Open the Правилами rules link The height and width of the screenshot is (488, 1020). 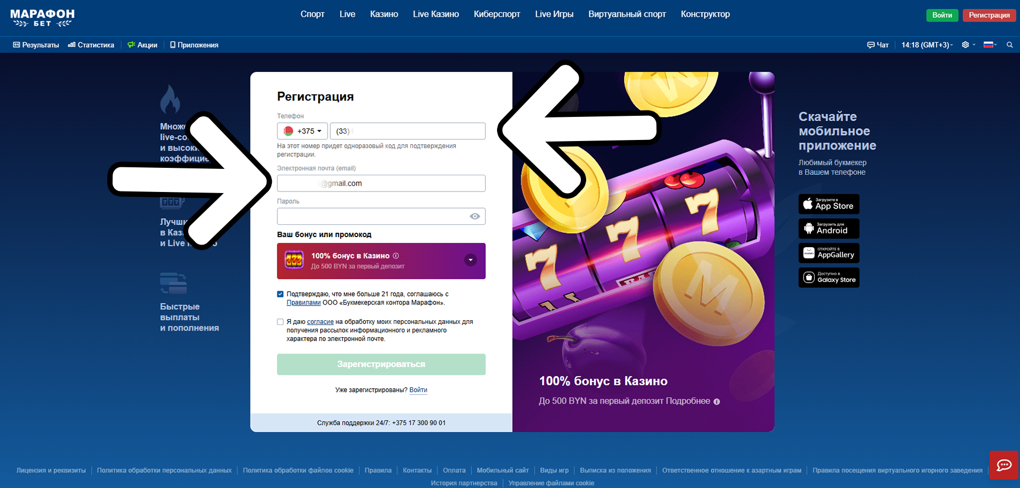[304, 302]
